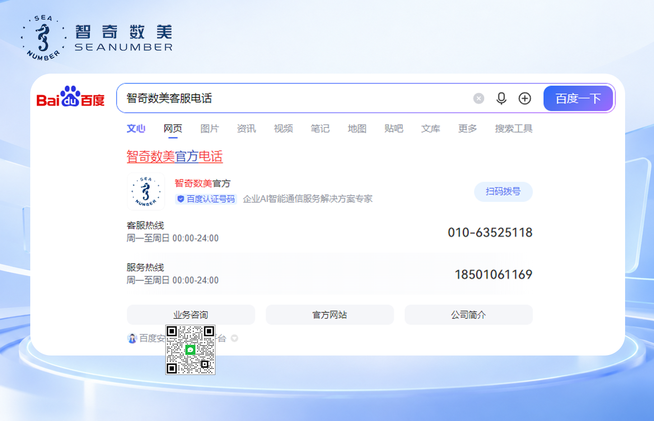Switch to the 图片 tab
Viewport: 654px width, 421px height.
coord(210,129)
